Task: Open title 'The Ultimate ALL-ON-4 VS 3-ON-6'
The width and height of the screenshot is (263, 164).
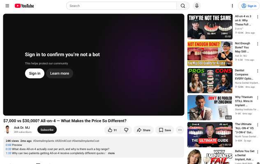Action: click(244, 128)
